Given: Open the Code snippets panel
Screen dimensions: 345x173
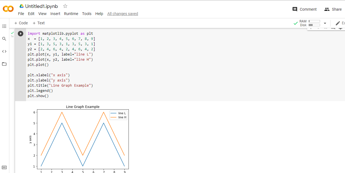Looking at the screenshot, I should click(4, 51).
